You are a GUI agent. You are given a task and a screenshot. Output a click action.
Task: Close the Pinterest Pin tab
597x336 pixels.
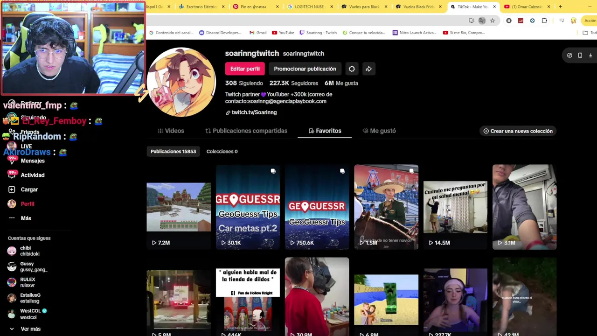pyautogui.click(x=278, y=7)
